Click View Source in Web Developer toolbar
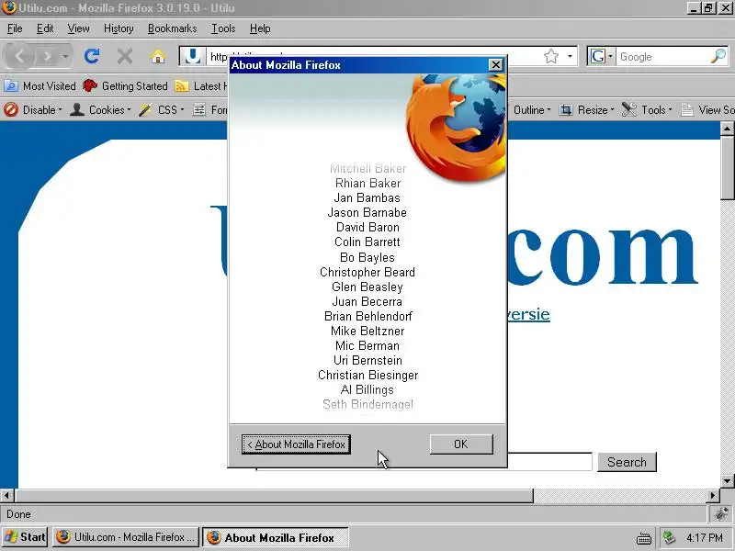The width and height of the screenshot is (735, 551). point(707,109)
